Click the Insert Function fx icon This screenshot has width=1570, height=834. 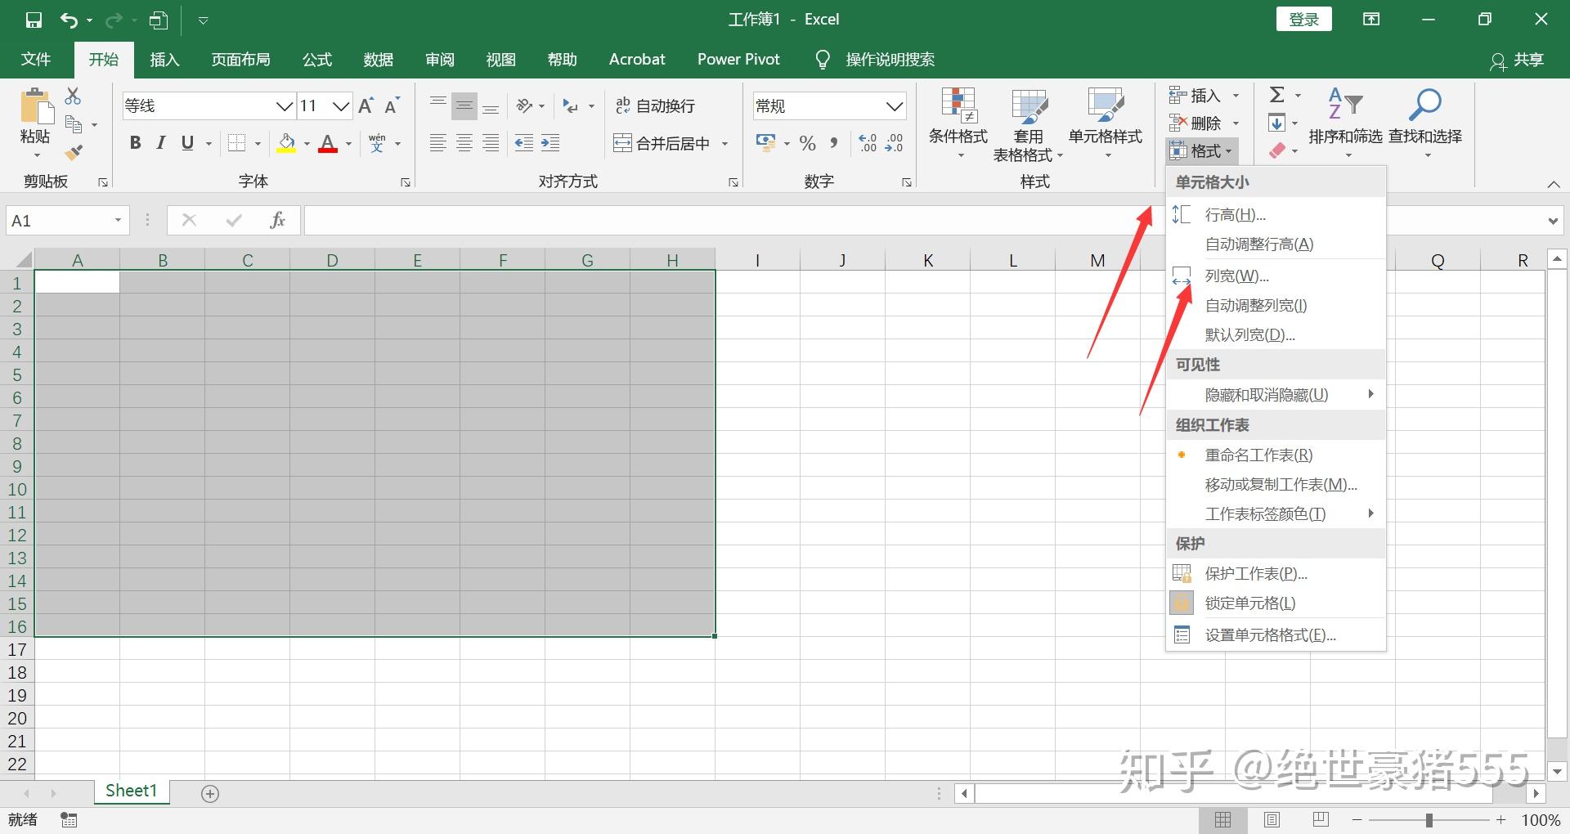point(277,220)
